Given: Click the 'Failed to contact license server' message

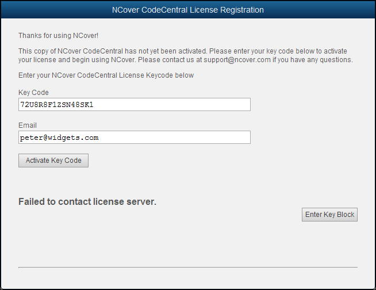Looking at the screenshot, I should 87,201.
